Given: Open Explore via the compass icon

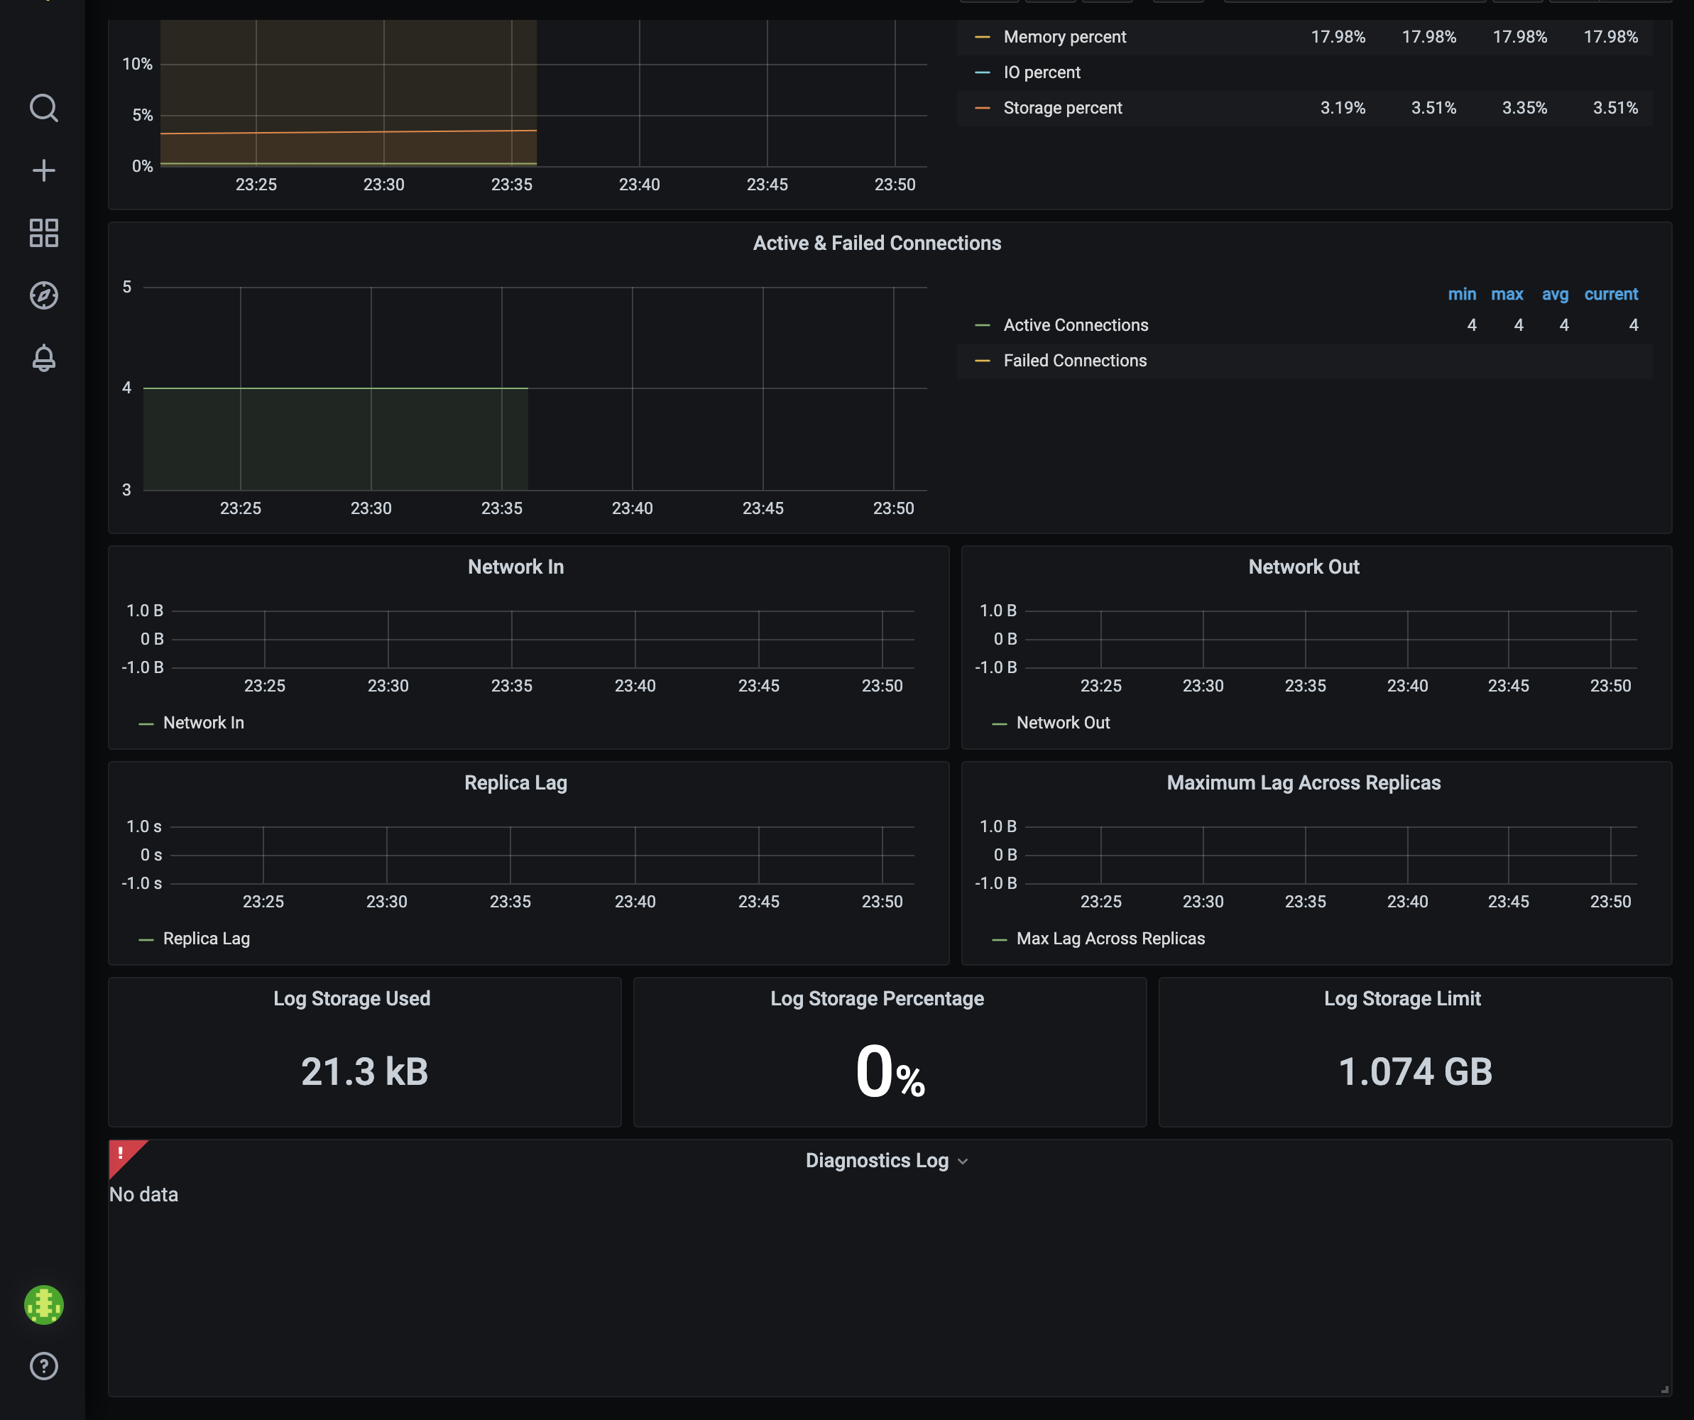Looking at the screenshot, I should [x=44, y=295].
